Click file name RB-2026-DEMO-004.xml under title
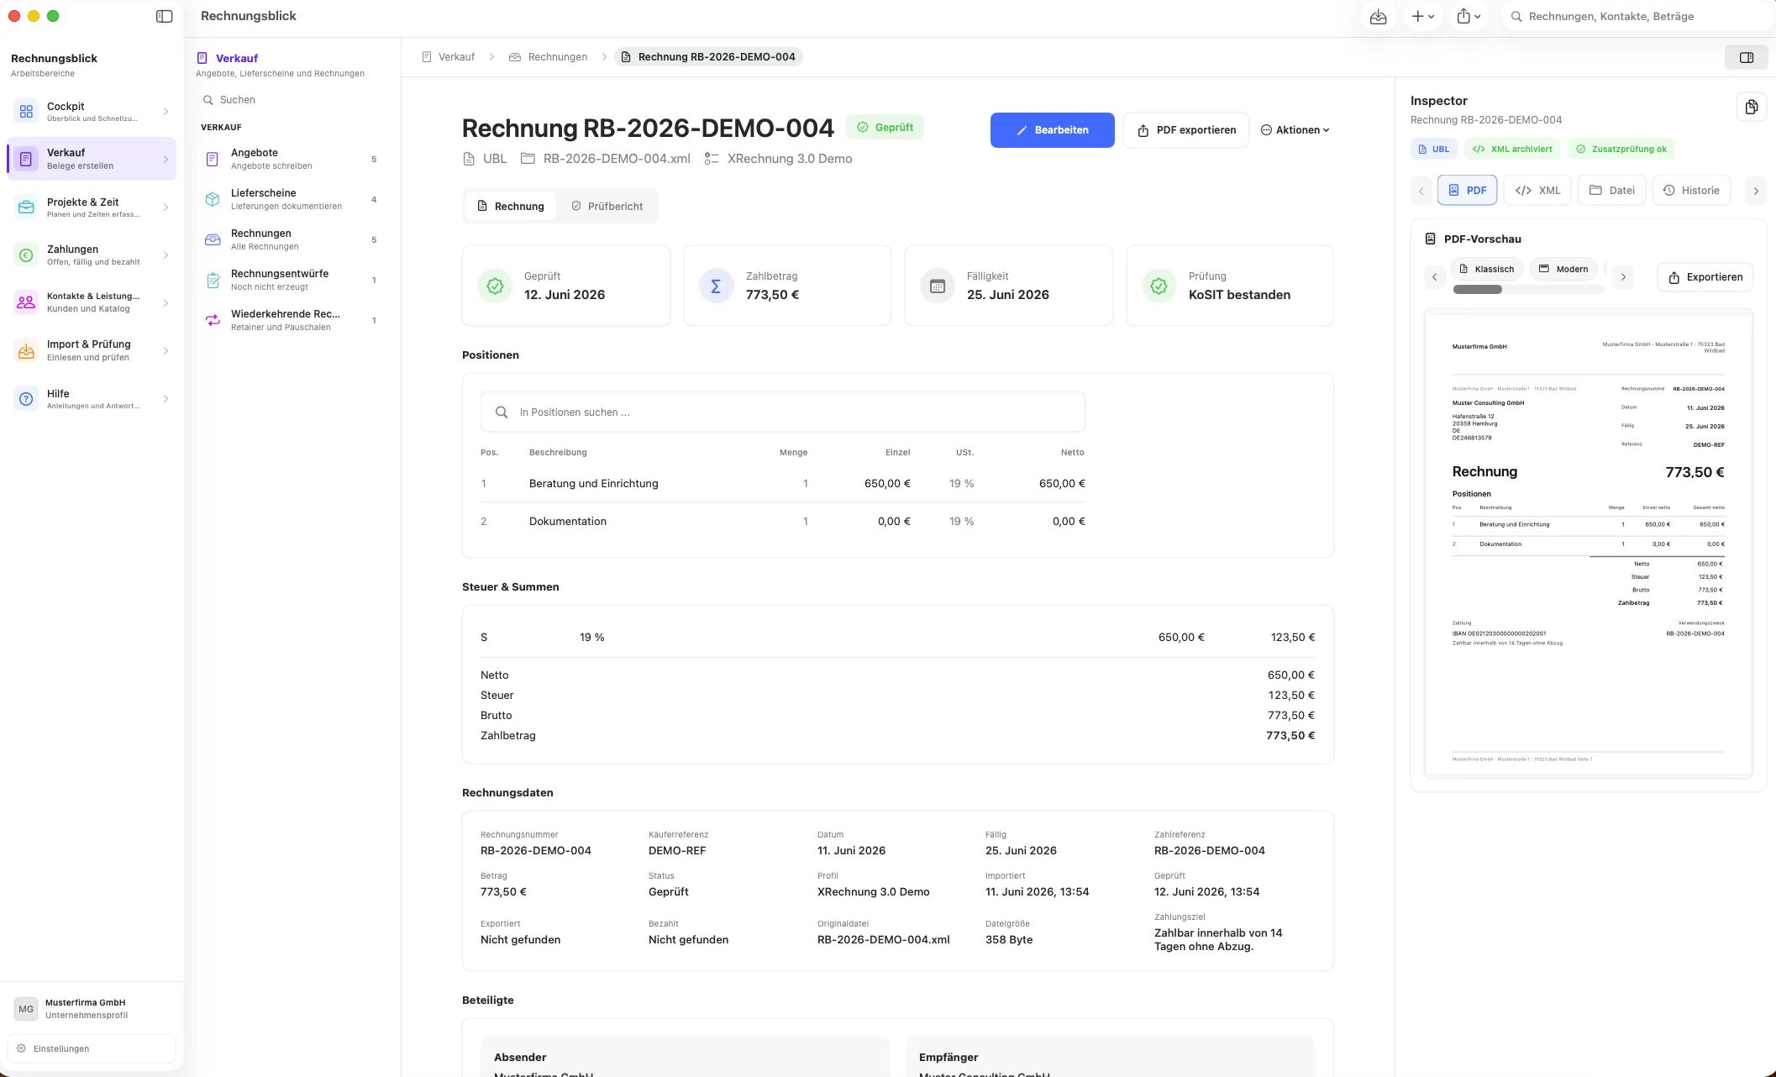The height and width of the screenshot is (1077, 1776). (616, 159)
